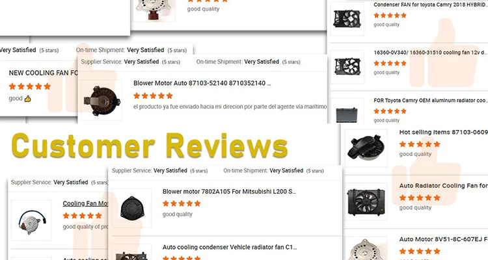This screenshot has height=260, width=488.
Task: Click the Auto Radiator Cooling Fan thumbnail
Action: 366,201
